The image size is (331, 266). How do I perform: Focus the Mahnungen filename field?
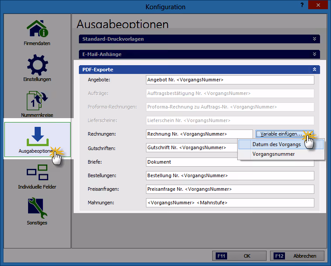[230, 203]
